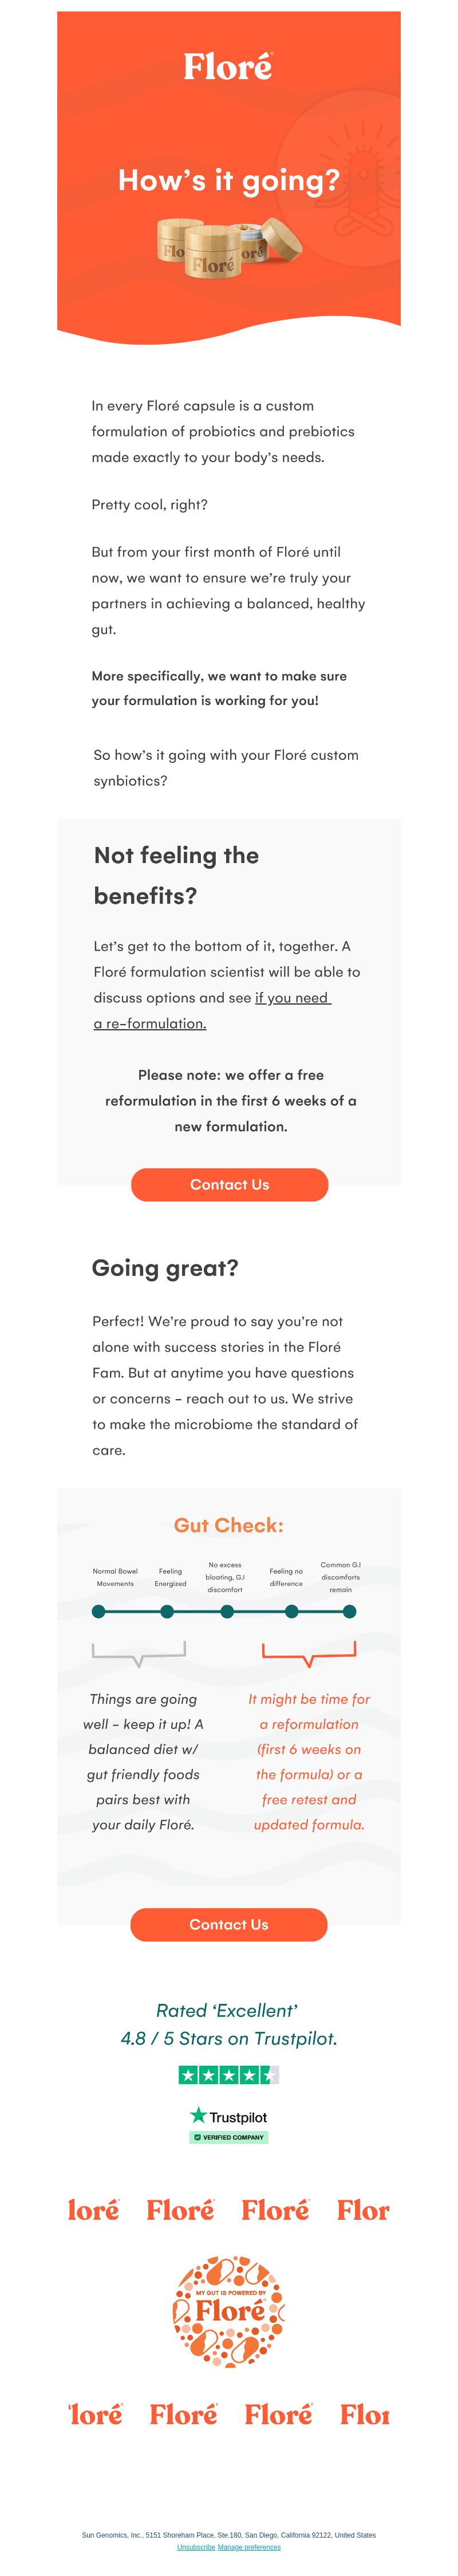Open the Manage preferences link
The image size is (458, 2576).
[x=249, y=2547]
